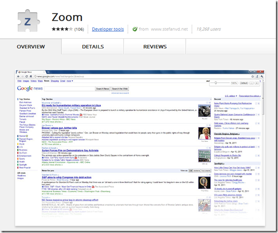Switch to the OVERVIEW tab
The width and height of the screenshot is (278, 233).
[31, 47]
